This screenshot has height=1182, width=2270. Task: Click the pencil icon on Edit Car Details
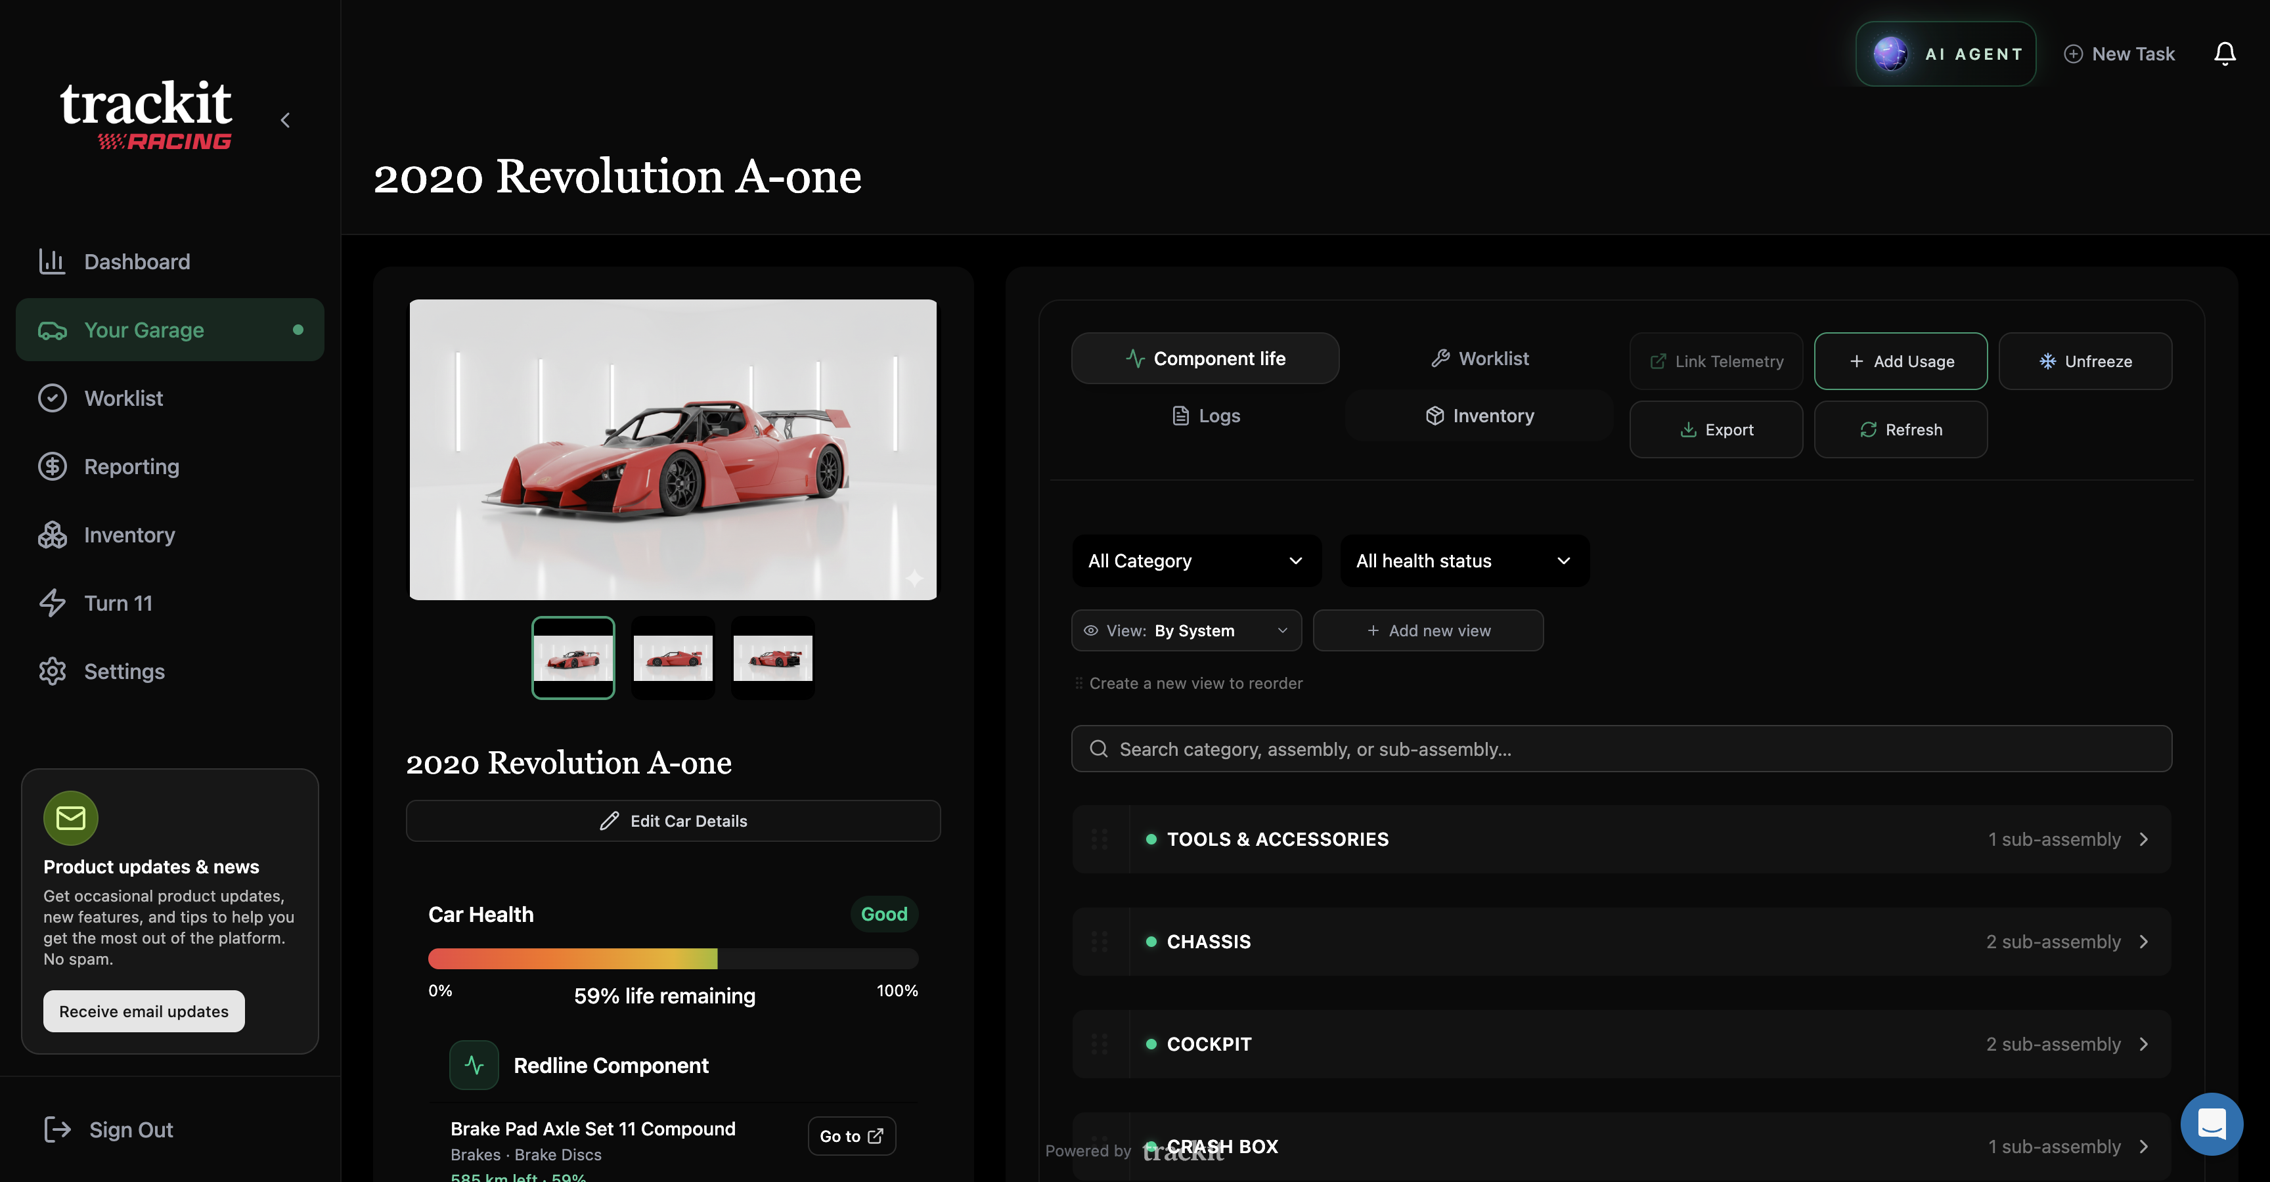click(609, 821)
